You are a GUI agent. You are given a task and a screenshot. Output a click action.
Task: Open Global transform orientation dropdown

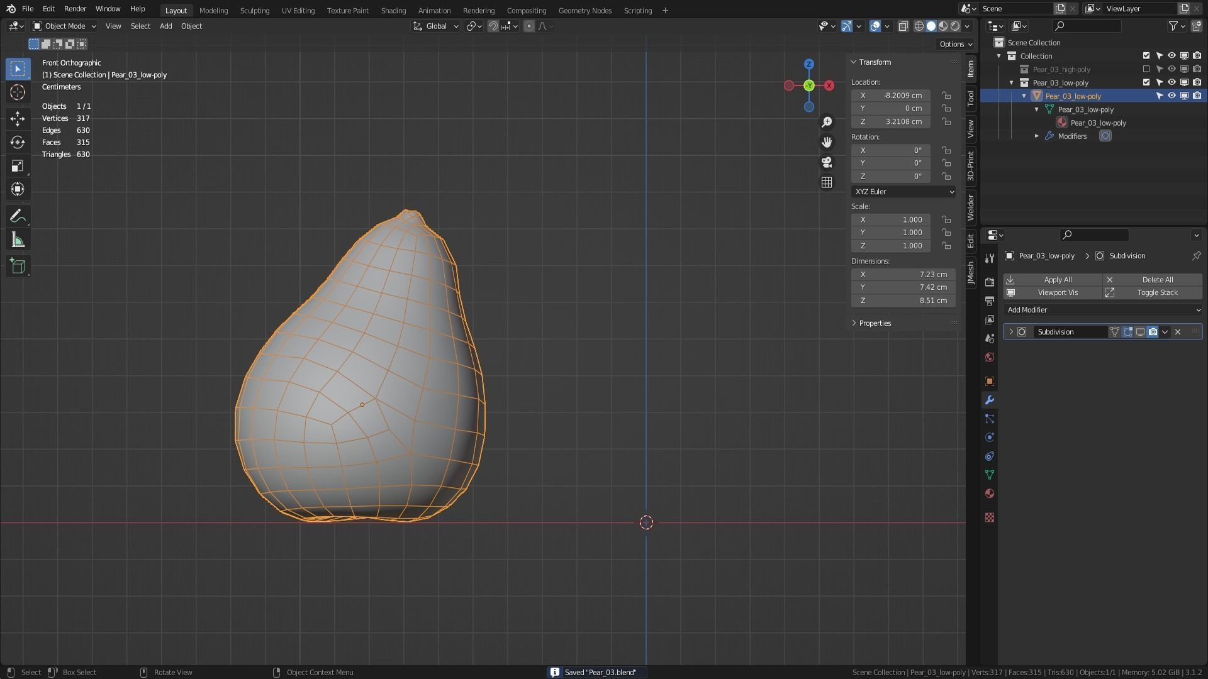[435, 26]
